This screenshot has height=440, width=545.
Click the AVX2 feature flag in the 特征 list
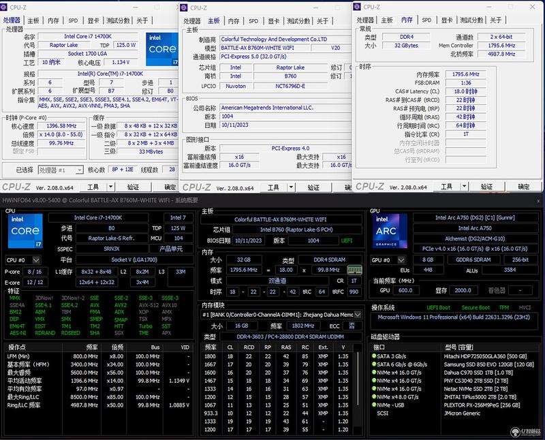121,305
